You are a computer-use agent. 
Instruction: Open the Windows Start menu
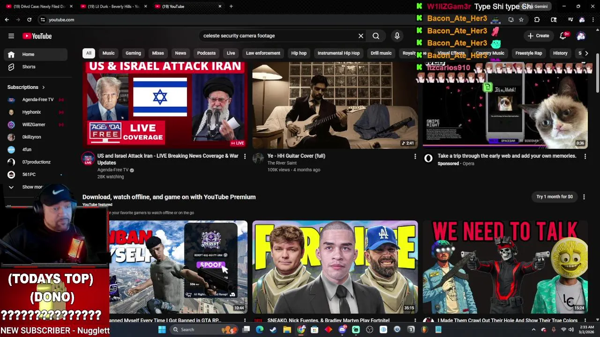tap(162, 330)
